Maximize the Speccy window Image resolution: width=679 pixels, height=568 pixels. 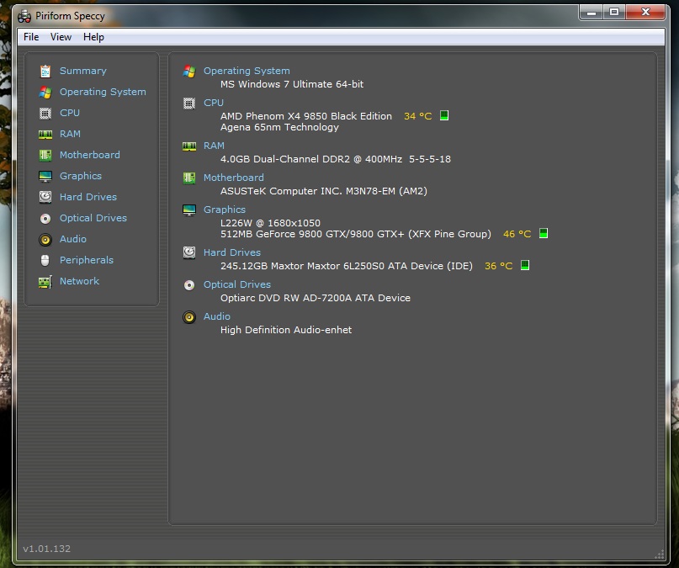[614, 12]
